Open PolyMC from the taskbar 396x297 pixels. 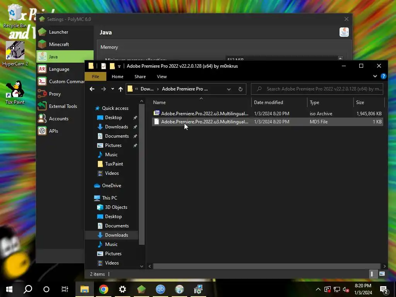(x=142, y=289)
